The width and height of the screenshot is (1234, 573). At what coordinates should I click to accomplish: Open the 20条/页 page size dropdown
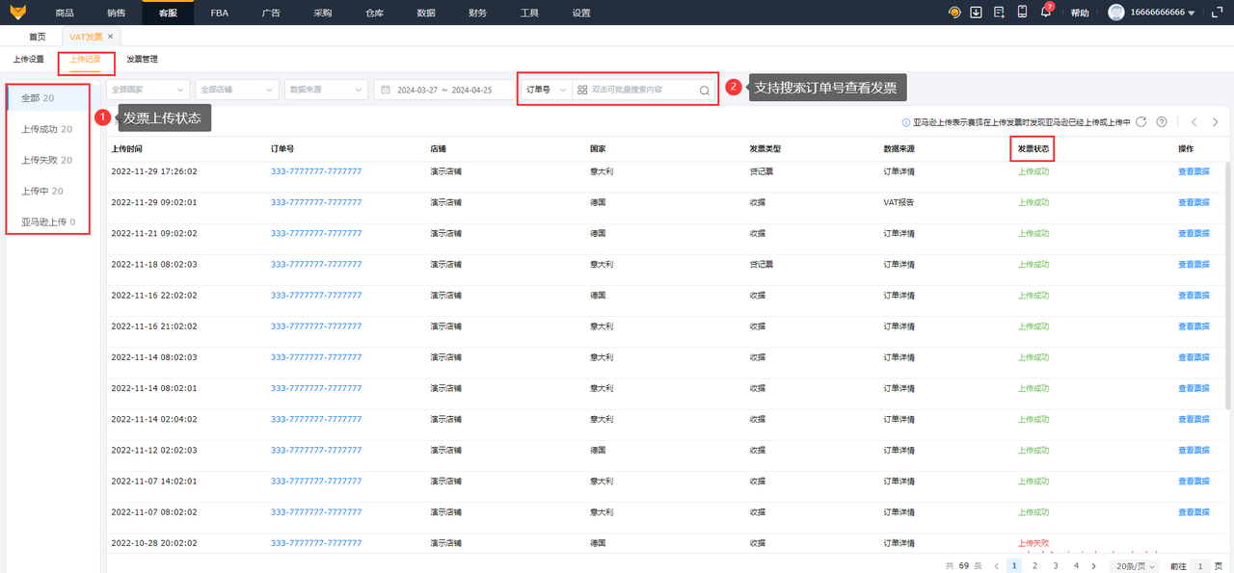coord(1137,566)
